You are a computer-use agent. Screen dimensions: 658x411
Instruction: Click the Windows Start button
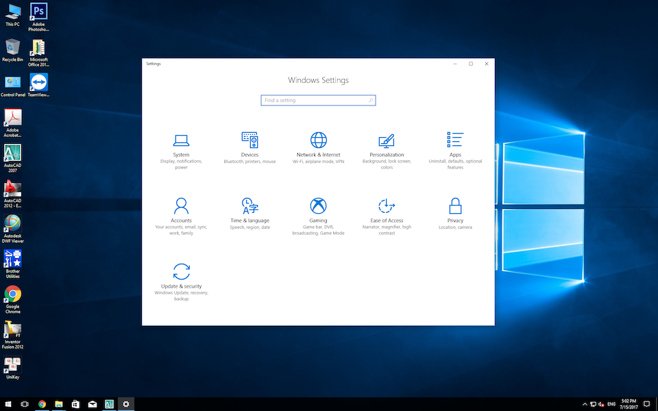tap(8, 404)
